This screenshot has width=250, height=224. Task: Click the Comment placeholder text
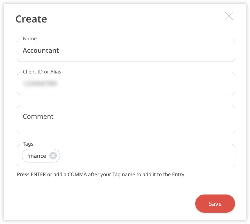point(38,116)
